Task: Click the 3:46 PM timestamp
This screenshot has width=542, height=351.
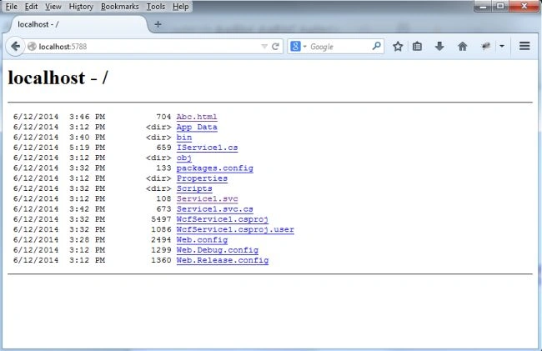Action: point(87,117)
